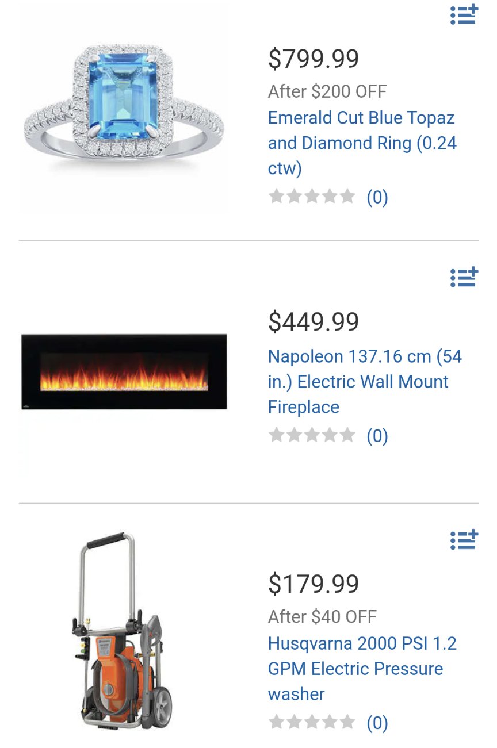Image resolution: width=497 pixels, height=748 pixels.
Task: Click the After $40 OFF label
Action: 322,617
